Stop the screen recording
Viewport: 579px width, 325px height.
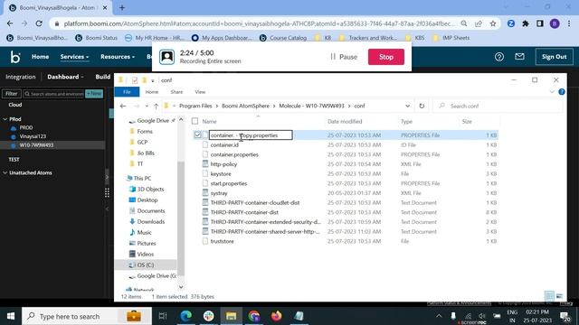[x=386, y=57]
